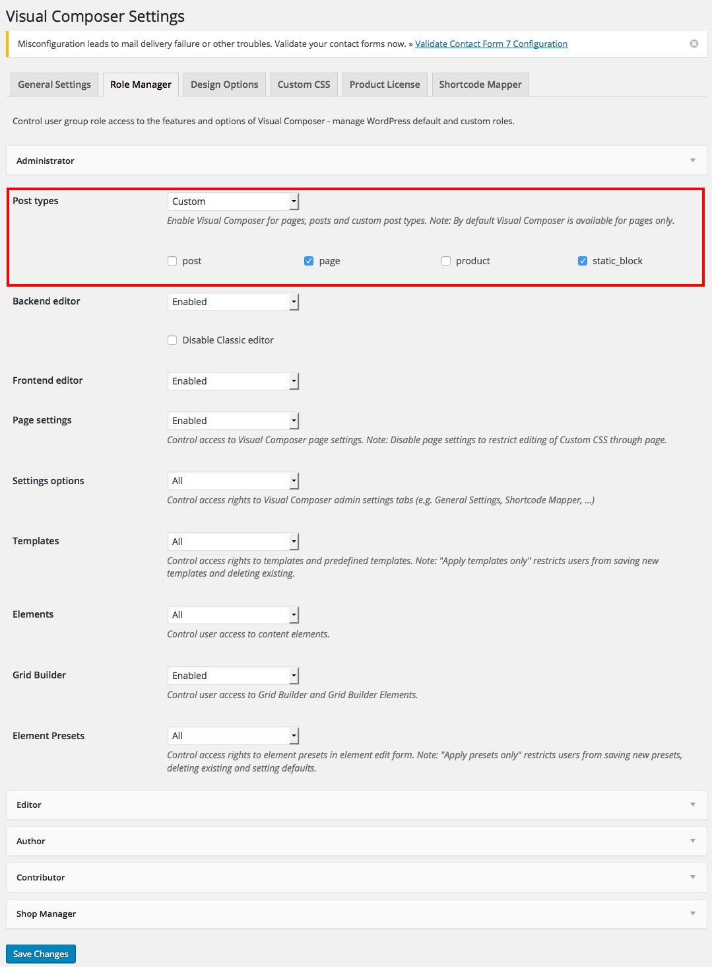This screenshot has height=967, width=712.
Task: Uncheck the static_block post type
Action: [583, 261]
